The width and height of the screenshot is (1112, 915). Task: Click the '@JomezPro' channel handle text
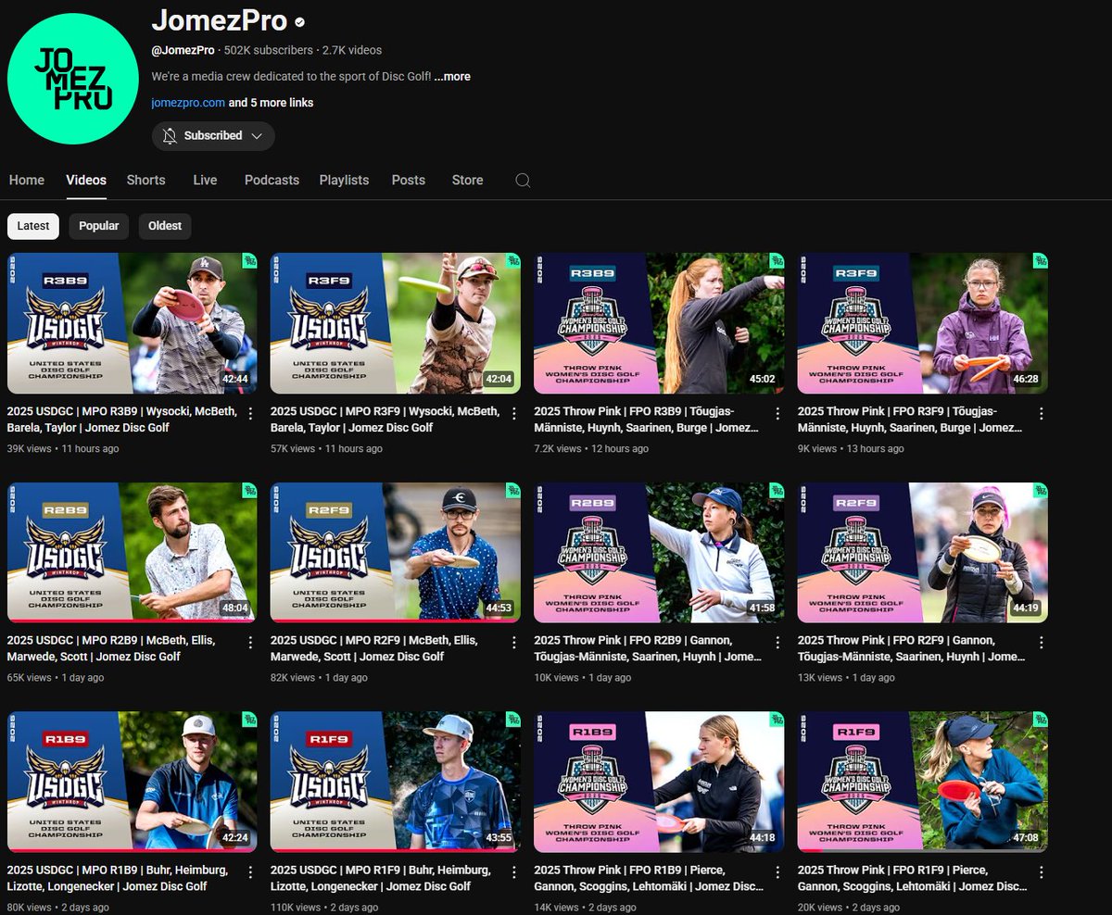[x=183, y=50]
